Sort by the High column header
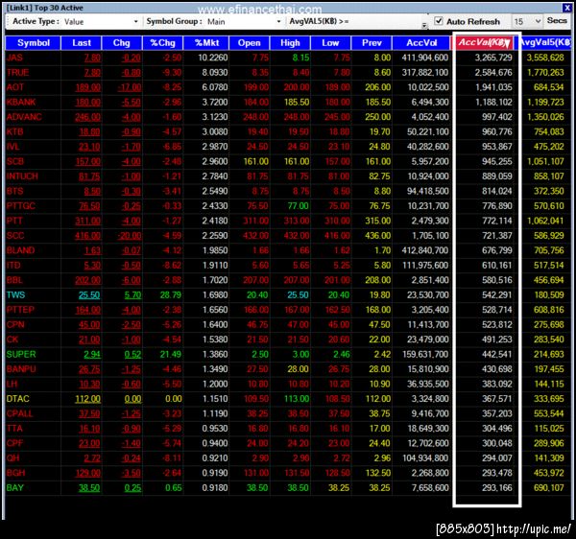The image size is (576, 539). tap(290, 43)
